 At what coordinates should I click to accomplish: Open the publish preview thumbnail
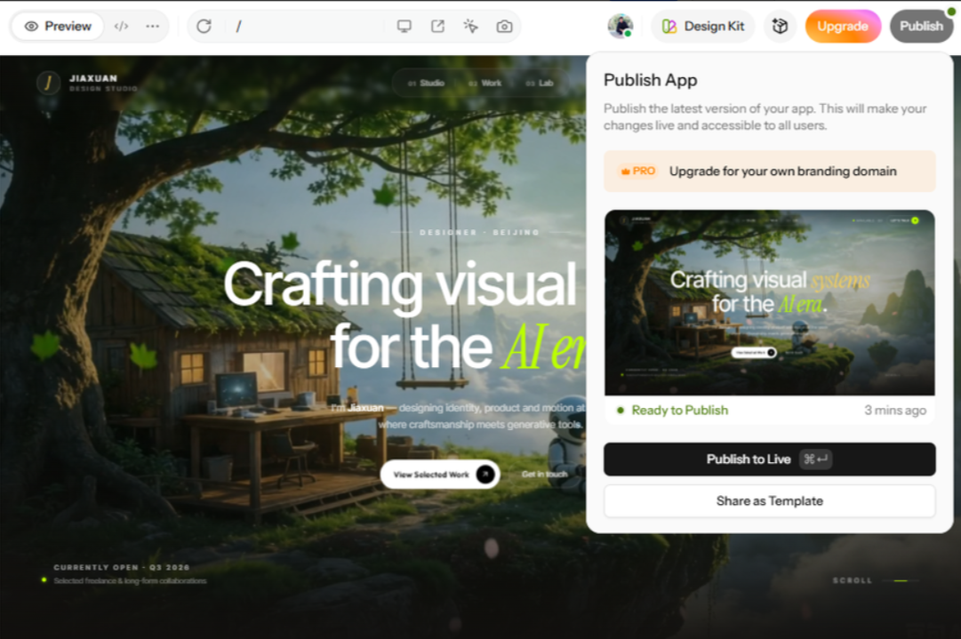(x=770, y=303)
